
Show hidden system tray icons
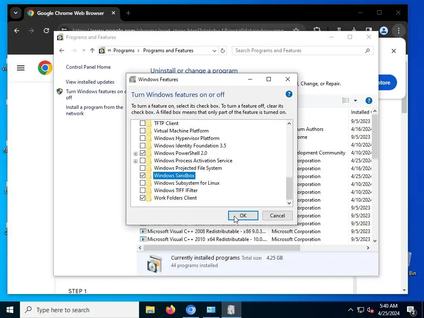click(x=350, y=310)
